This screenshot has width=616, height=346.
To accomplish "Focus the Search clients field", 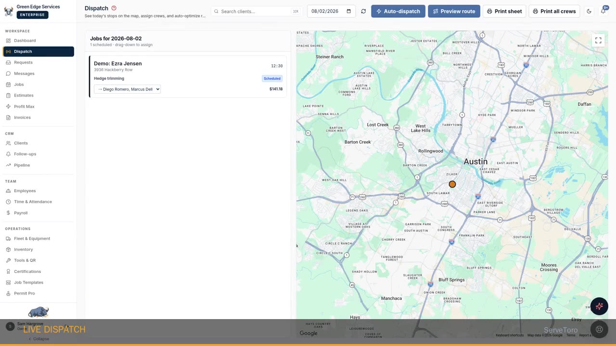I will [x=257, y=11].
